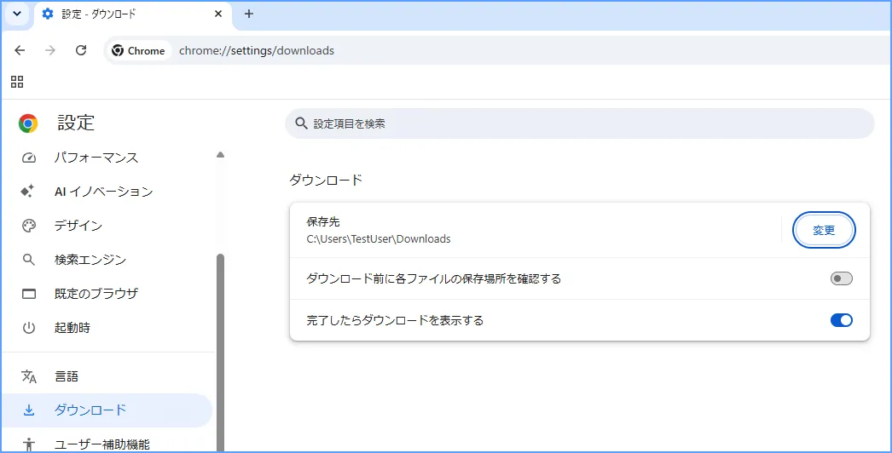Select the 設定 - ダウンロード tab
The height and width of the screenshot is (453, 892).
[x=133, y=14]
